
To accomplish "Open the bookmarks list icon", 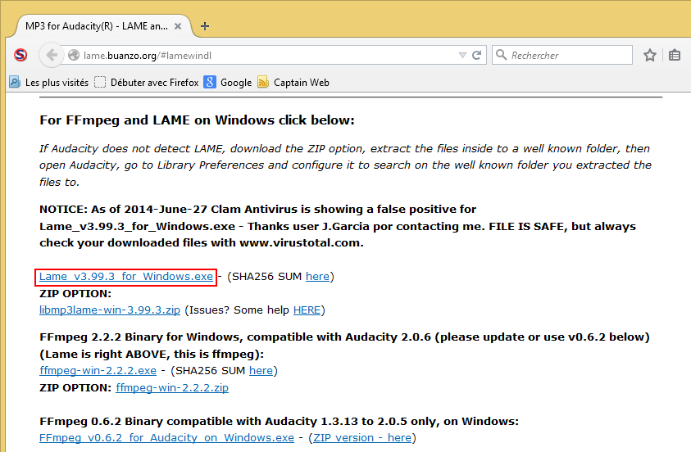I will pyautogui.click(x=674, y=55).
